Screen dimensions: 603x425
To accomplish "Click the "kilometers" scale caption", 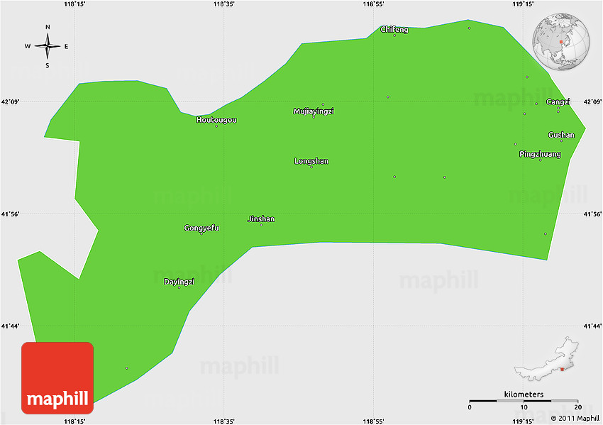I will pyautogui.click(x=524, y=394).
